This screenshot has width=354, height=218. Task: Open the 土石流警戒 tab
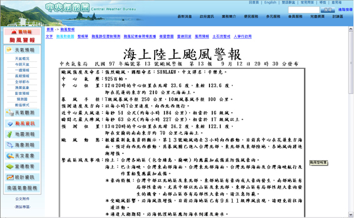pyautogui.click(x=221, y=37)
